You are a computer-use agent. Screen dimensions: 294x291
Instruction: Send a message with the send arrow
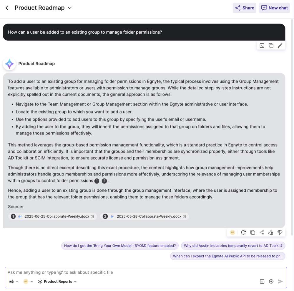tap(280, 281)
